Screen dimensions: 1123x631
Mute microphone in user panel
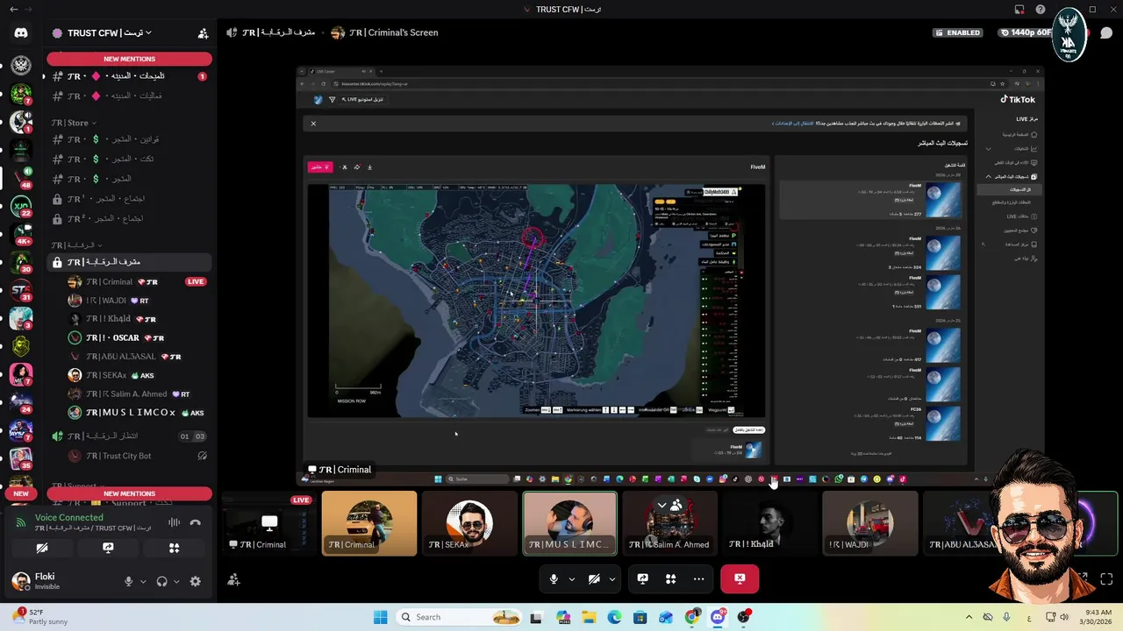(x=128, y=581)
